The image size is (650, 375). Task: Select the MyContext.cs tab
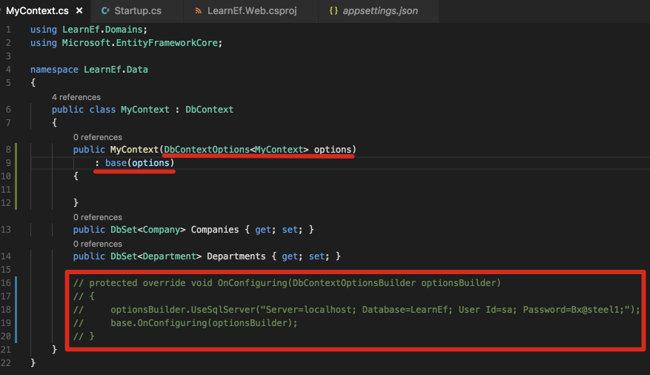pyautogui.click(x=37, y=11)
